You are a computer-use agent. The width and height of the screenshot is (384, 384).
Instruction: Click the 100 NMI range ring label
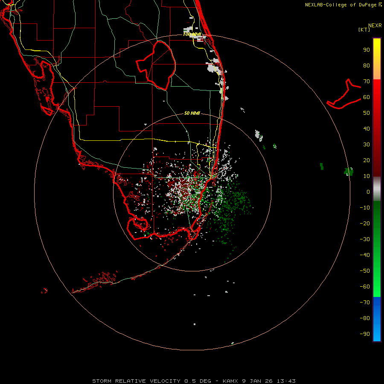192,34
